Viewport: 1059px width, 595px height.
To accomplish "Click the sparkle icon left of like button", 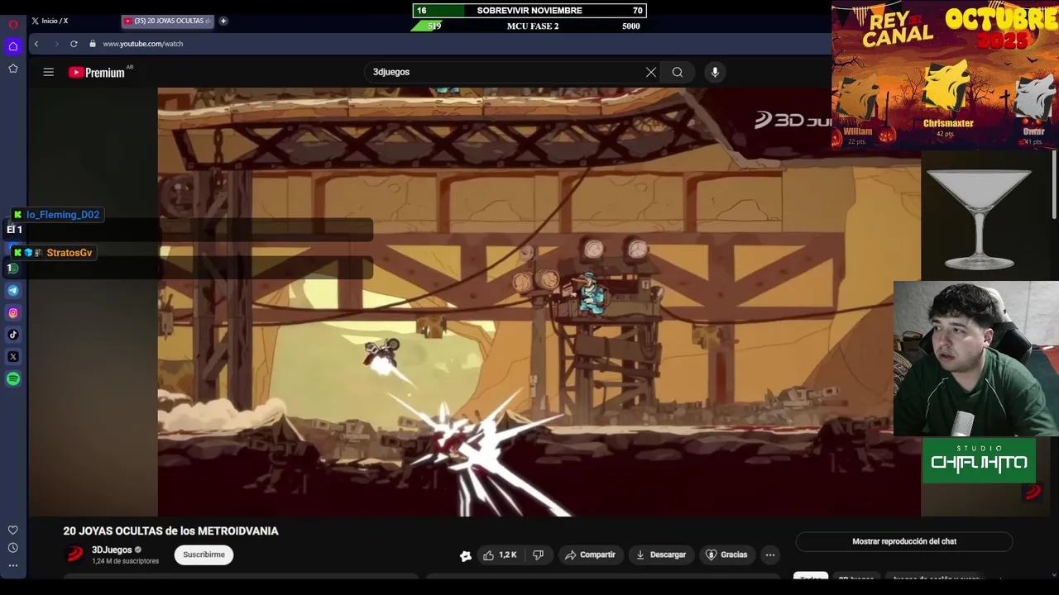I will click(x=466, y=555).
